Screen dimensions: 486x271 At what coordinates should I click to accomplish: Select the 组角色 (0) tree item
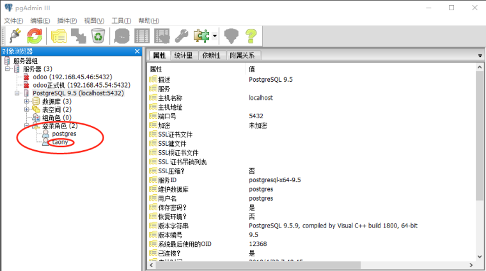tap(57, 118)
